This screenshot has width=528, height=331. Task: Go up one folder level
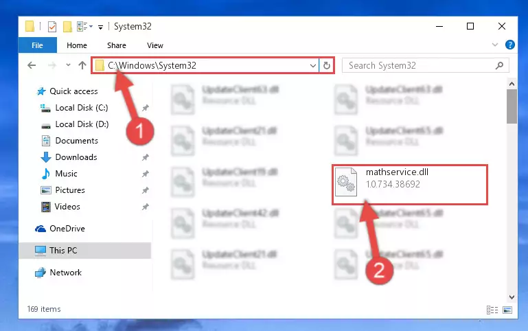click(x=82, y=65)
